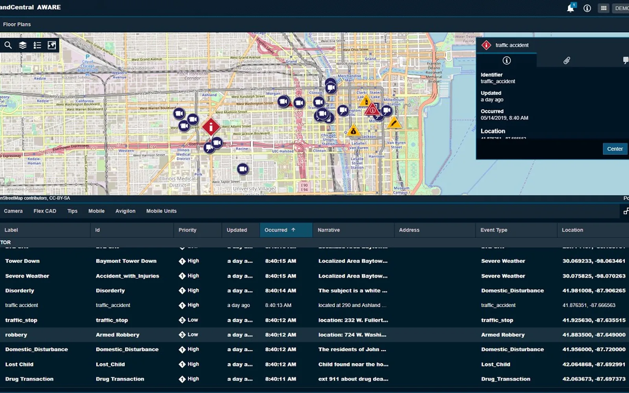Open the DEMO user menu
This screenshot has height=393, width=629.
(x=621, y=8)
